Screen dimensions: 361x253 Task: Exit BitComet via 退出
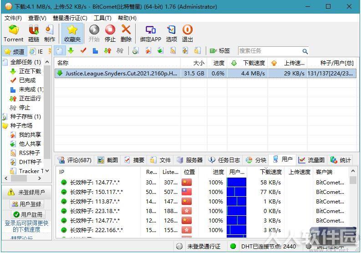click(x=188, y=34)
